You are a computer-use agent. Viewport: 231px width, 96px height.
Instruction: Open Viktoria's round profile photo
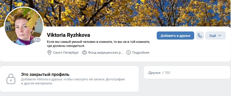[24, 26]
